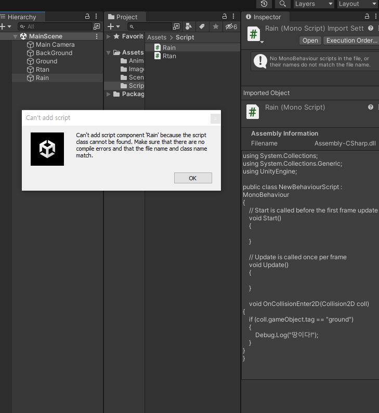
Task: Click the Search by Type icon
Action: [x=189, y=26]
